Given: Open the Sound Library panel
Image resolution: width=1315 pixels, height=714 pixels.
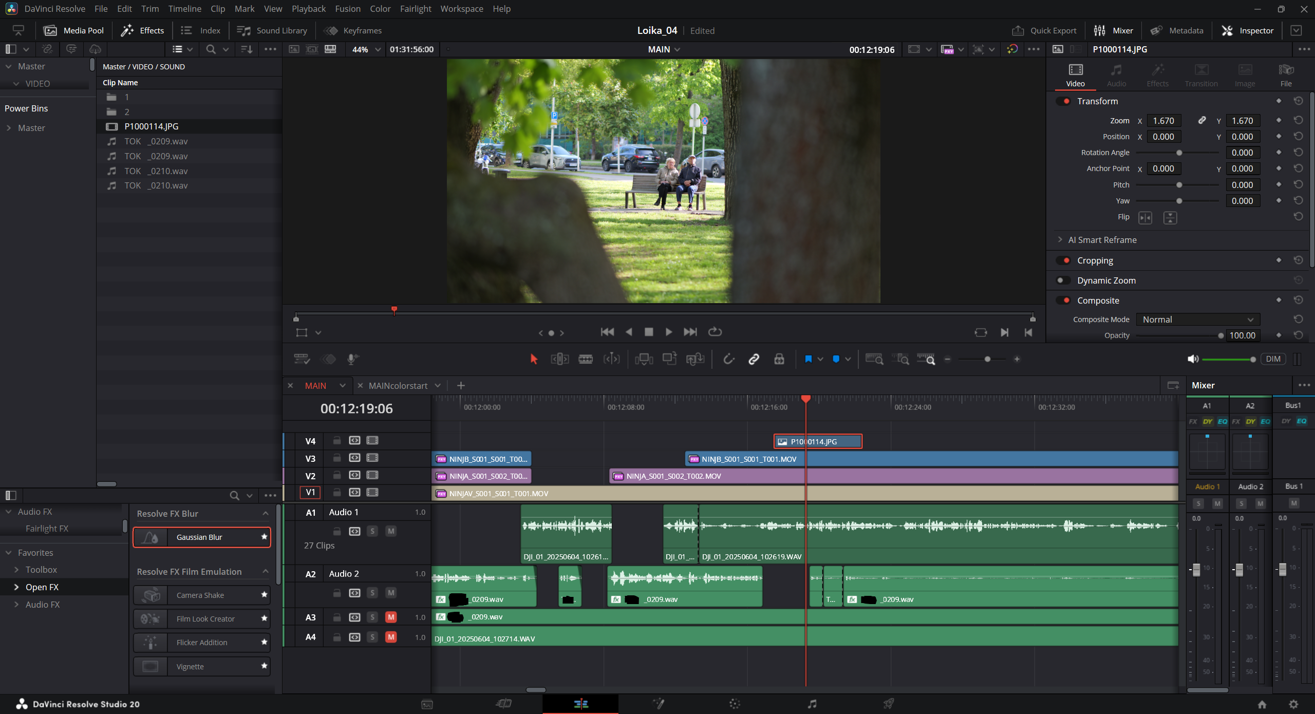Looking at the screenshot, I should (272, 31).
